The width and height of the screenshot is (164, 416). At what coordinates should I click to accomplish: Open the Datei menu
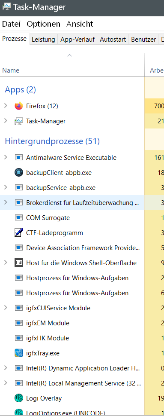tap(12, 24)
